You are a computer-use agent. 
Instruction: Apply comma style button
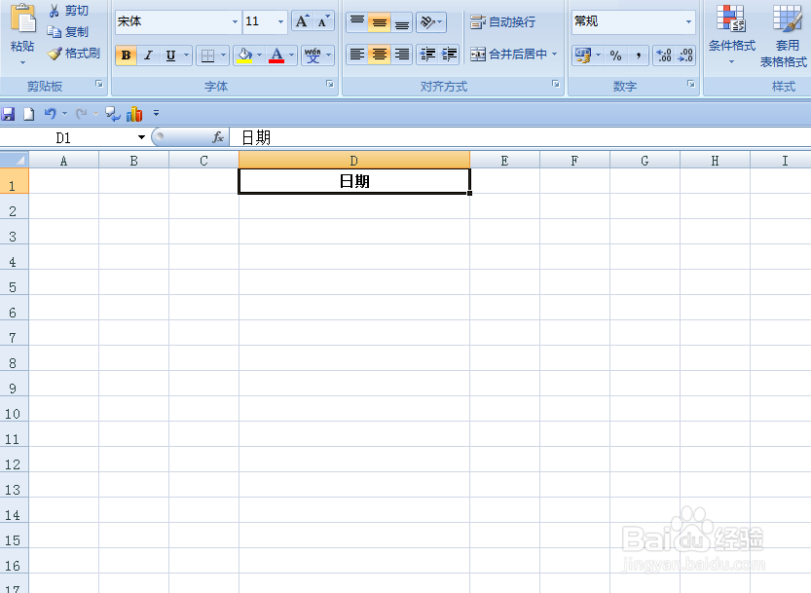tap(639, 56)
